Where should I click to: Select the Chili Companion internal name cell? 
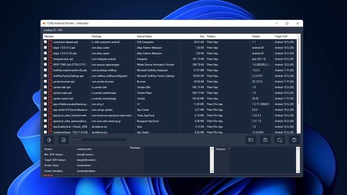click(x=145, y=42)
